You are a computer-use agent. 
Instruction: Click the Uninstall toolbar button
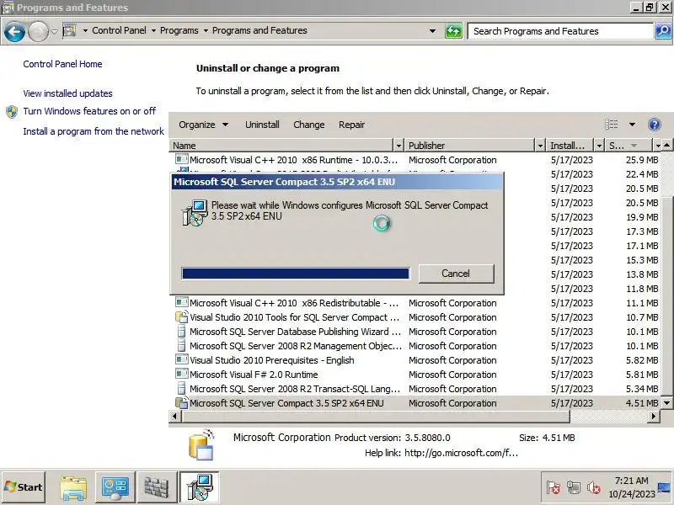[262, 125]
